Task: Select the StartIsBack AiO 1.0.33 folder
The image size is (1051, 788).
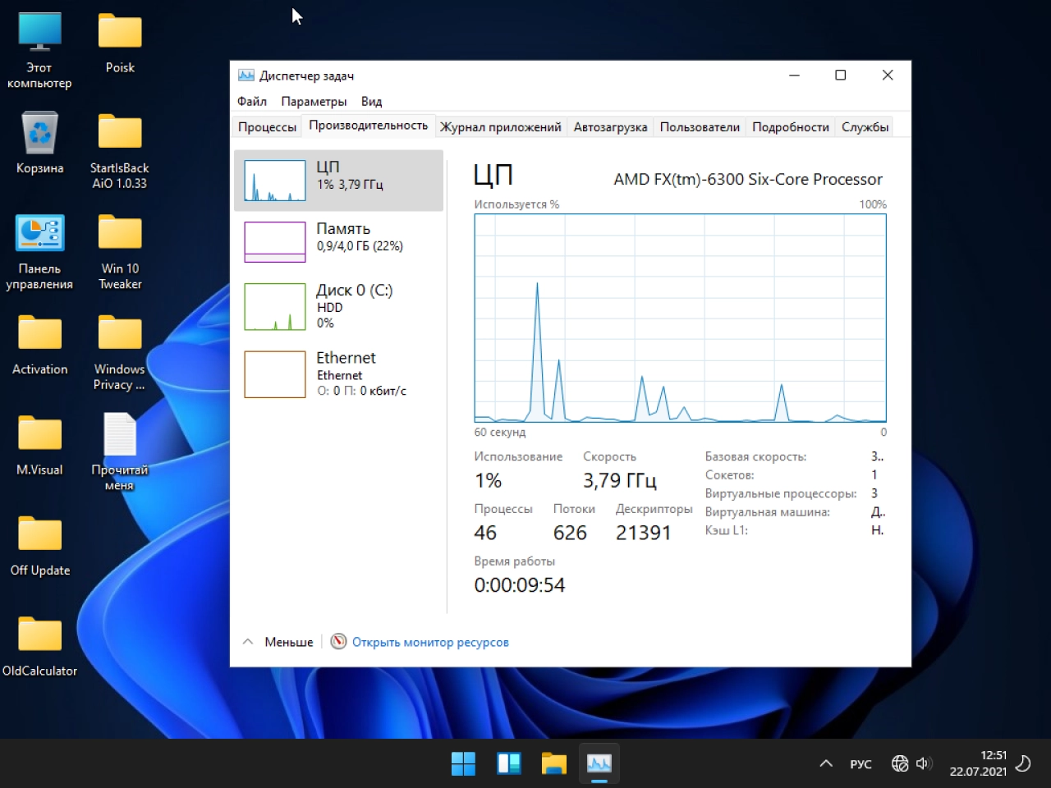Action: point(120,151)
